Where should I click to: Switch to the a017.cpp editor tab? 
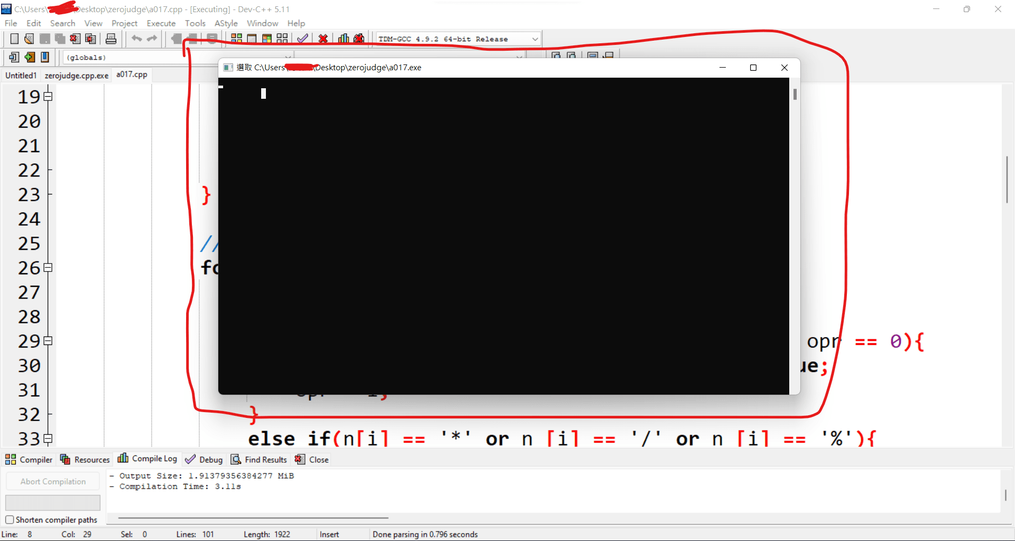132,74
